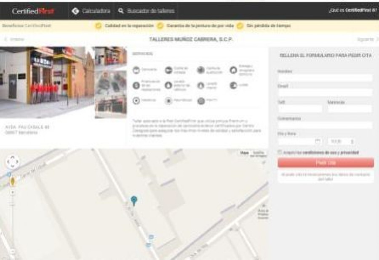Check the Acepto las condiciones checkbox
The height and width of the screenshot is (260, 379).
click(x=280, y=153)
